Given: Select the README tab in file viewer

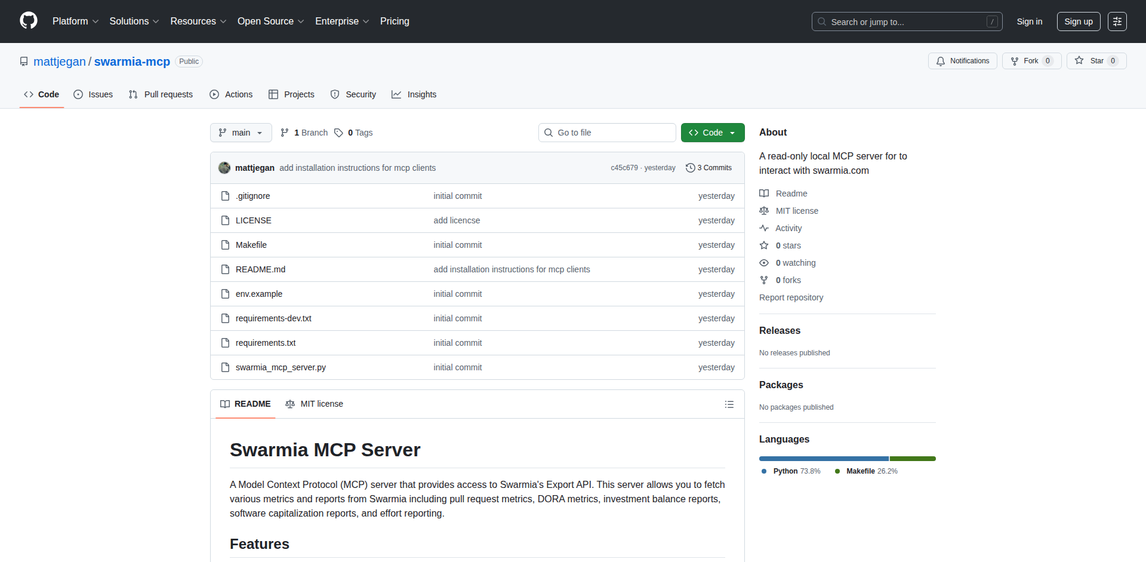Looking at the screenshot, I should (245, 404).
